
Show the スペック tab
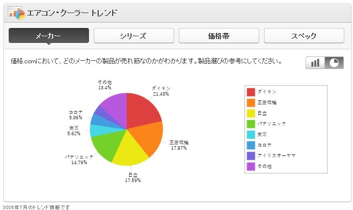point(304,36)
